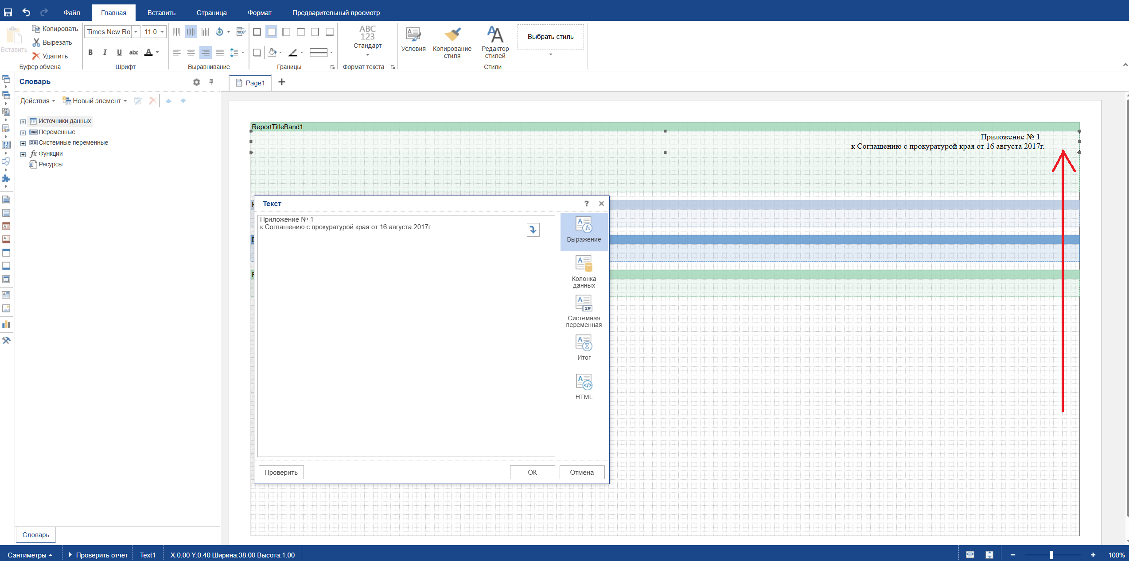Toggle bold formatting
This screenshot has width=1129, height=561.
coord(90,52)
